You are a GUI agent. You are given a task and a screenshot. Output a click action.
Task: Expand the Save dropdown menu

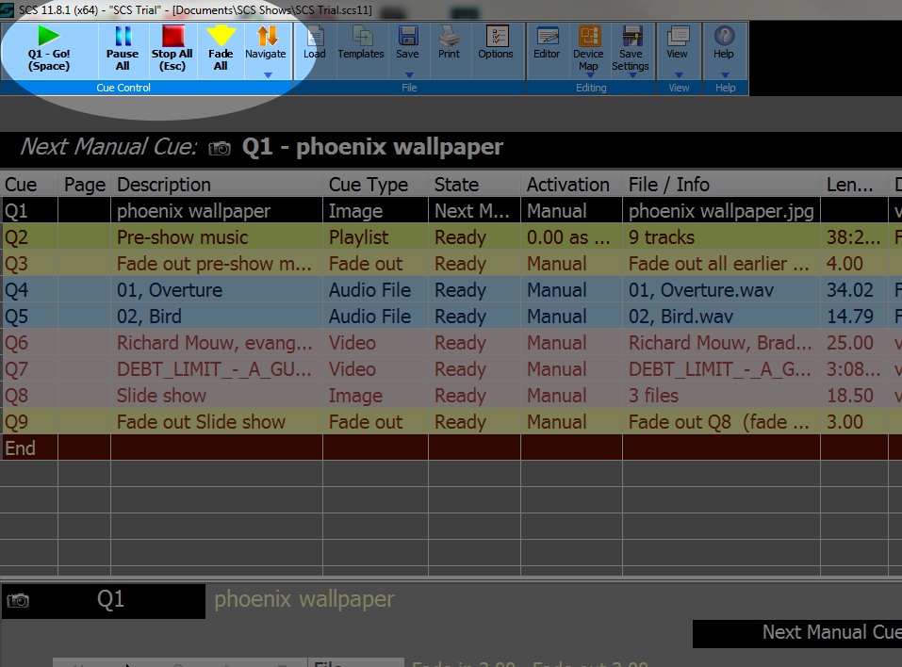click(x=407, y=74)
